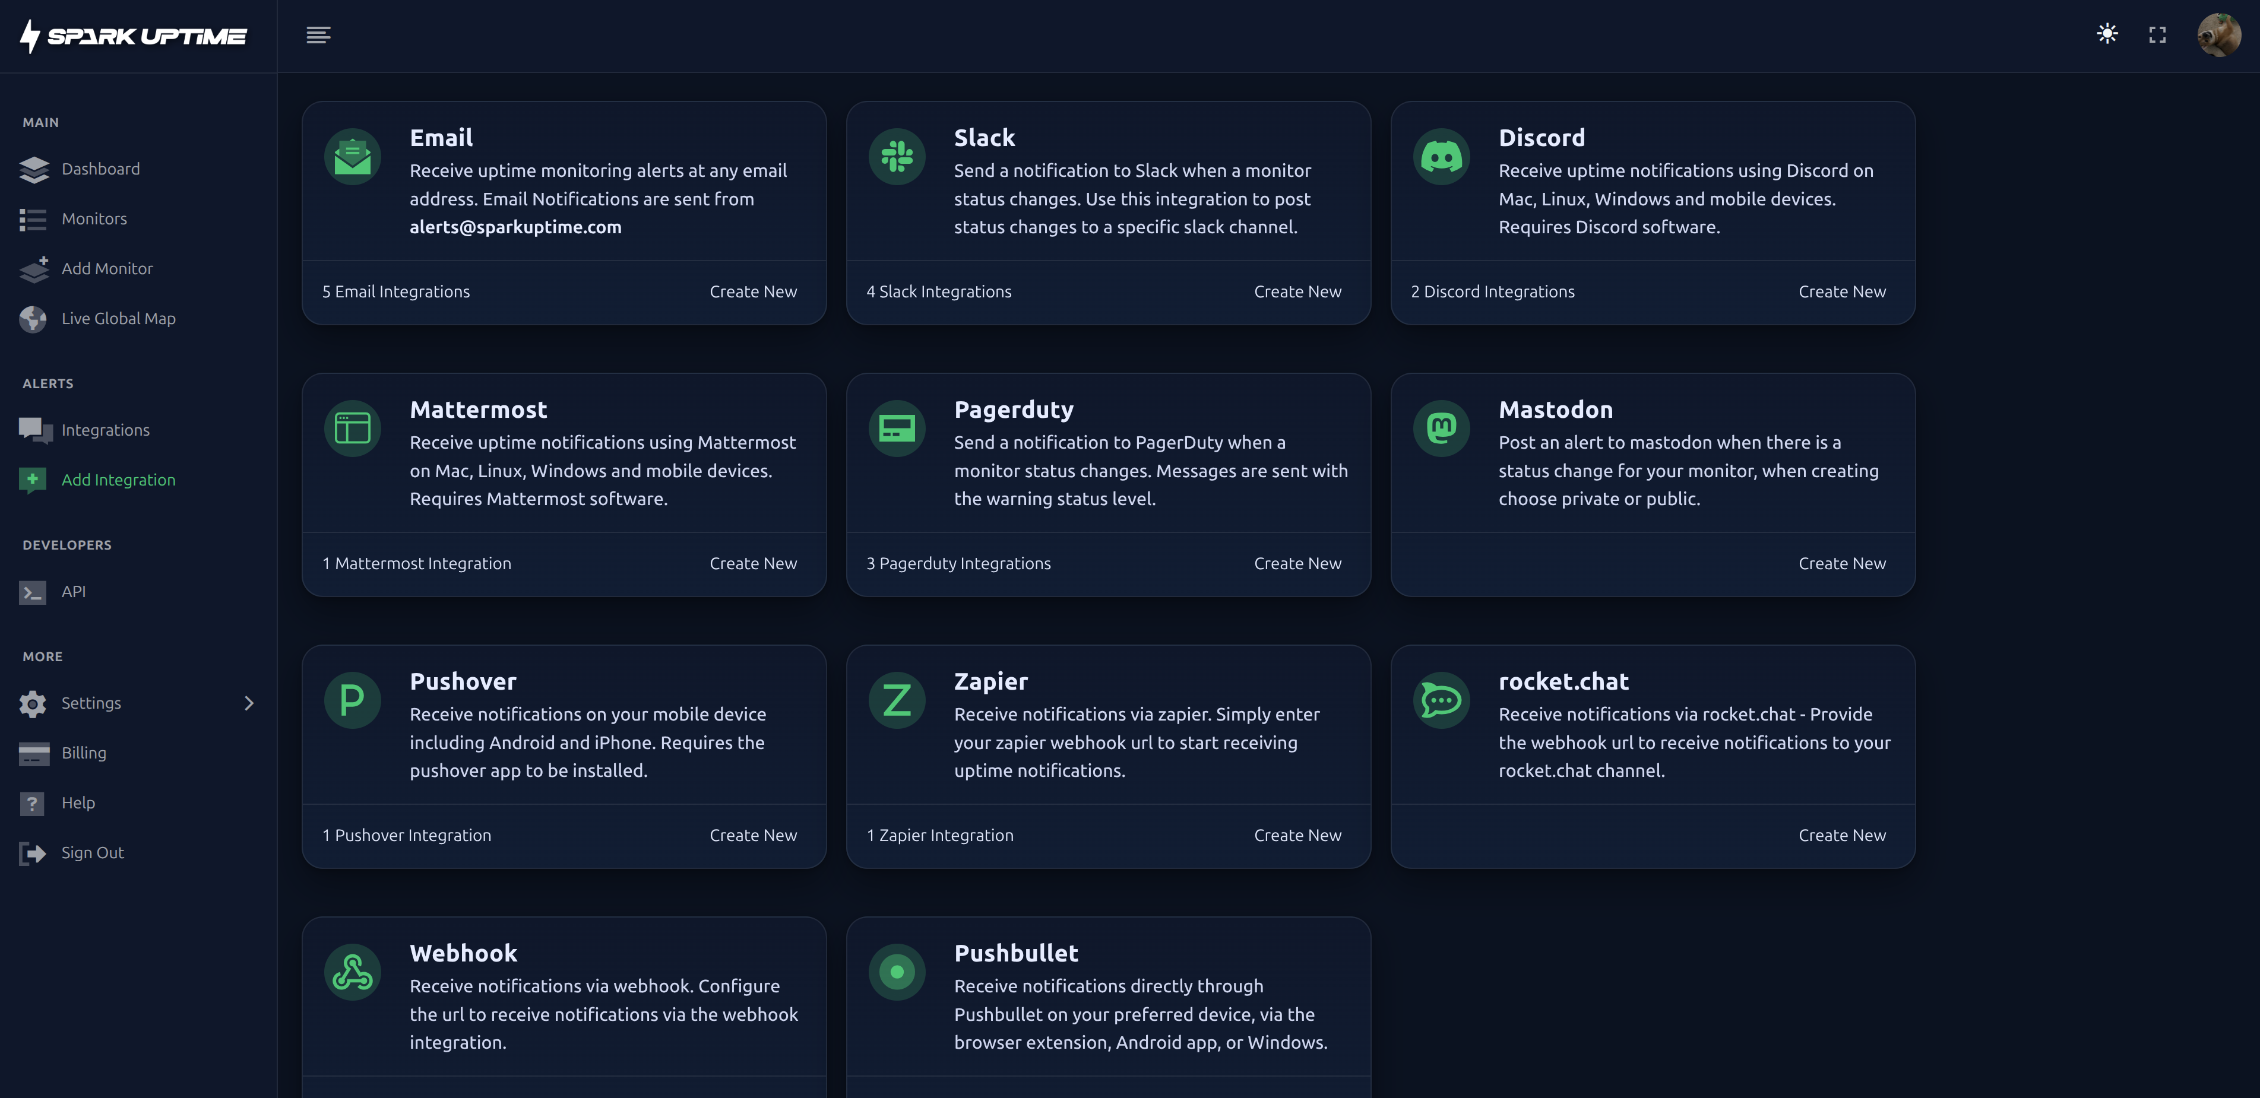This screenshot has height=1098, width=2260.
Task: Click the Pushover P icon
Action: click(x=353, y=701)
